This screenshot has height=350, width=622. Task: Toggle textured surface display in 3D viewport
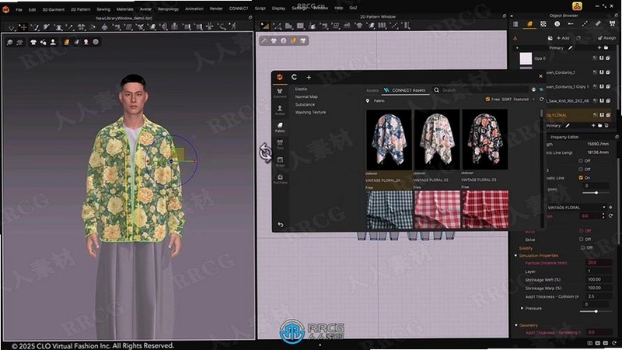point(66,42)
